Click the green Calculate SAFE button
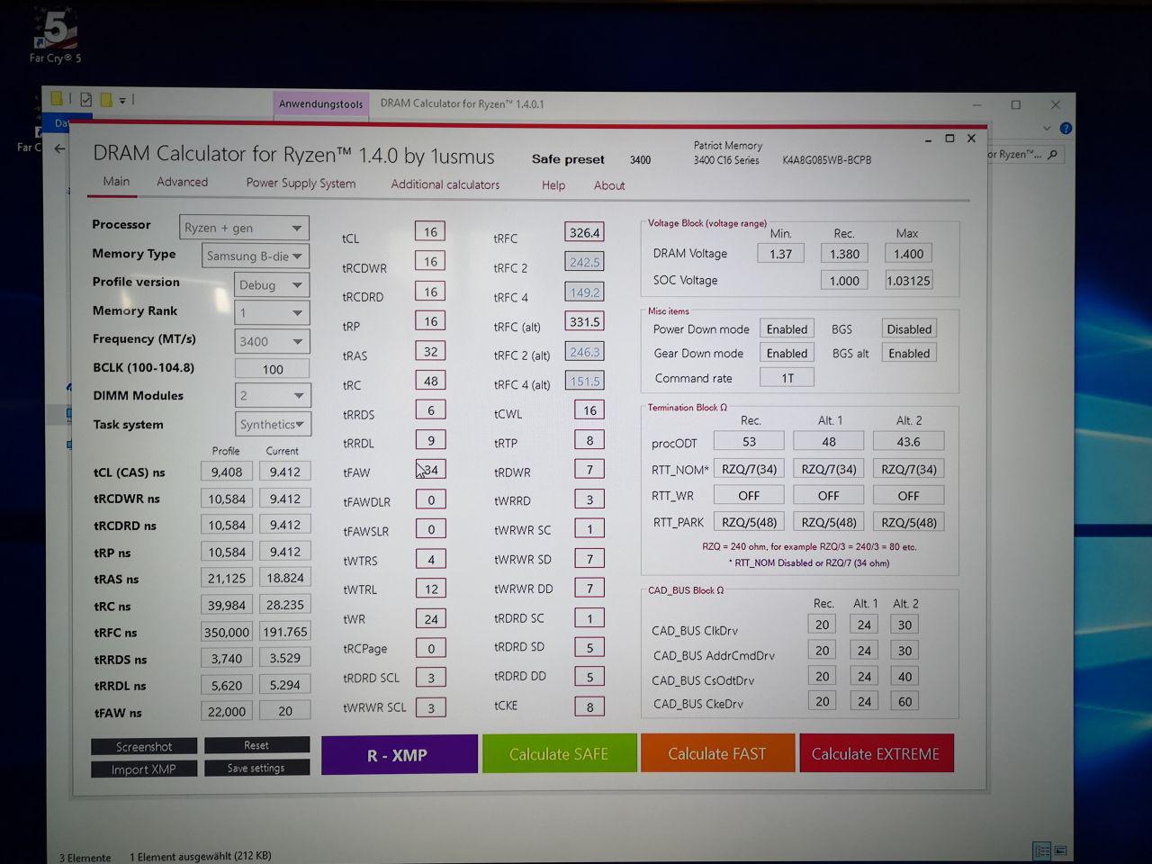The width and height of the screenshot is (1152, 864). click(x=559, y=753)
